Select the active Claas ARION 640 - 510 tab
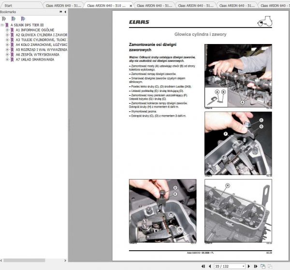Image resolution: width=290 pixels, height=270 pixels. [x=106, y=5]
